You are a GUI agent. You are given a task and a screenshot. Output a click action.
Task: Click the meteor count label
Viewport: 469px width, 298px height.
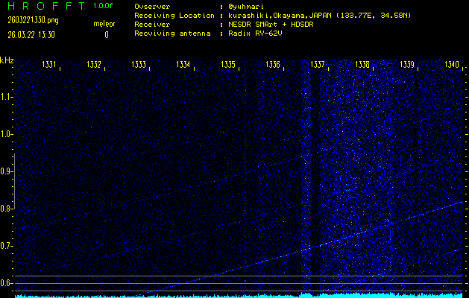pos(104,25)
